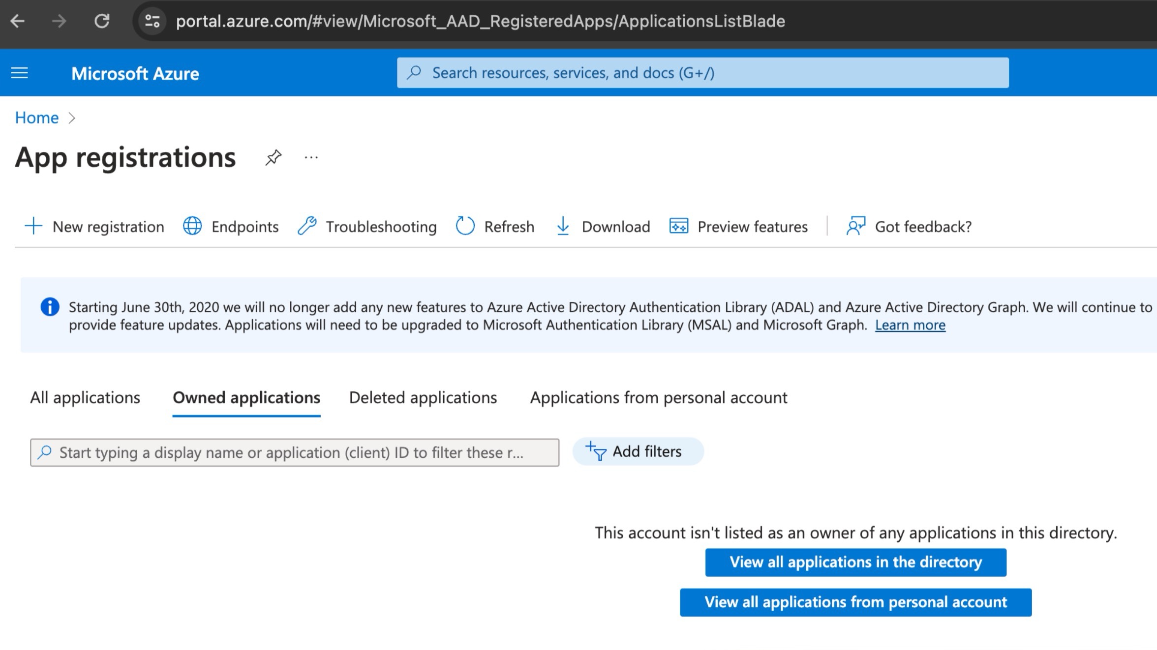
Task: Click the blue info icon in banner
Action: tap(50, 307)
